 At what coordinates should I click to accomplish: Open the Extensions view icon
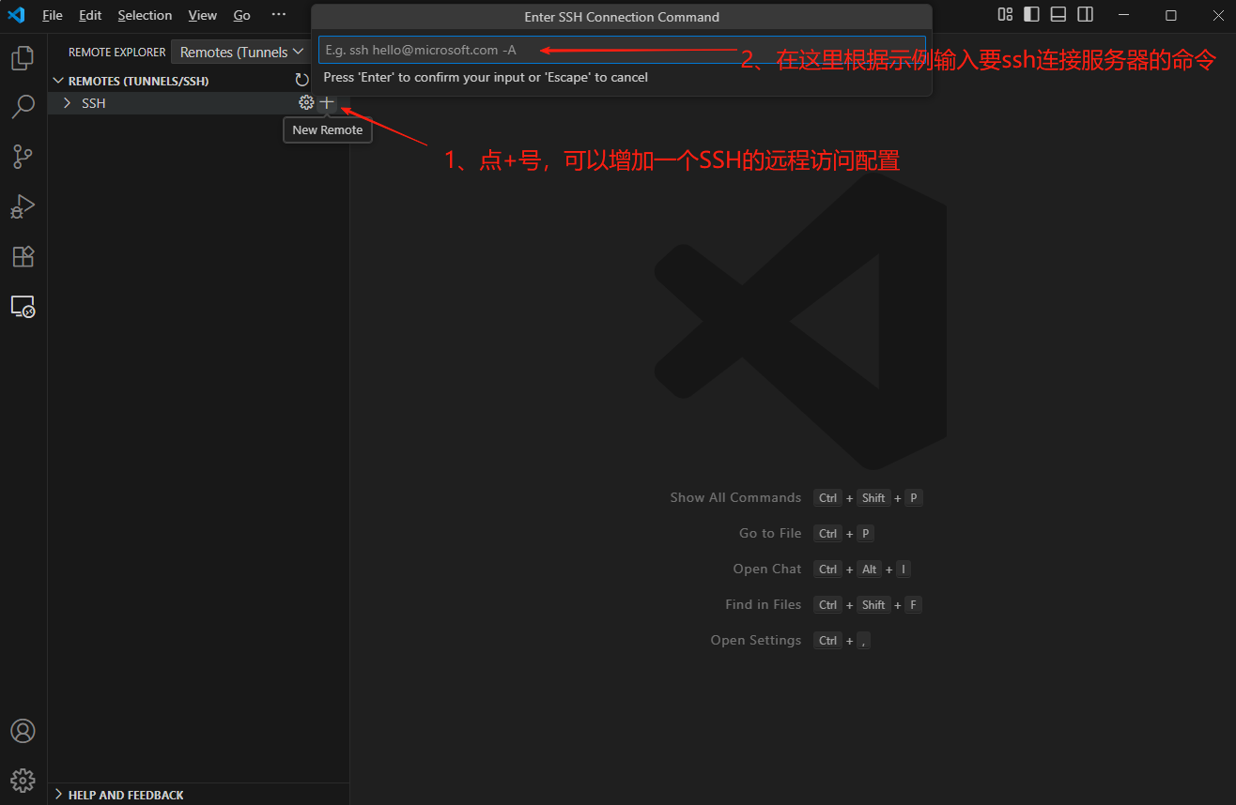coord(23,256)
